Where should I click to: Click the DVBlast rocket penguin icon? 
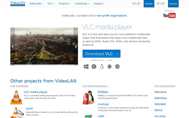coord(88,98)
